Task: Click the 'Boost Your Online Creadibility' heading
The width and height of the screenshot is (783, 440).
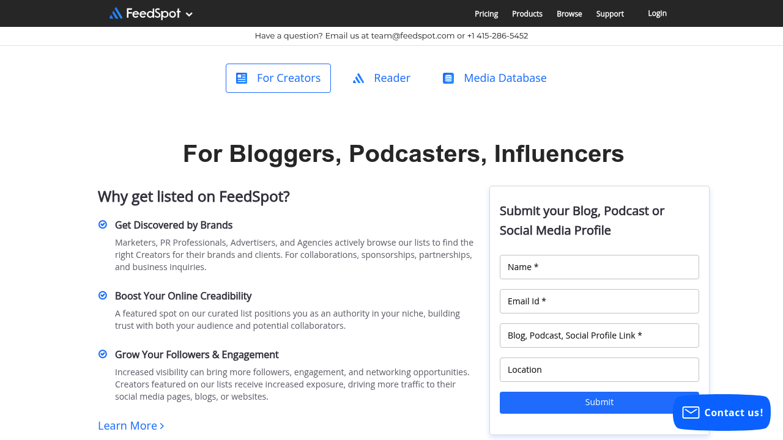Action: coord(184,296)
